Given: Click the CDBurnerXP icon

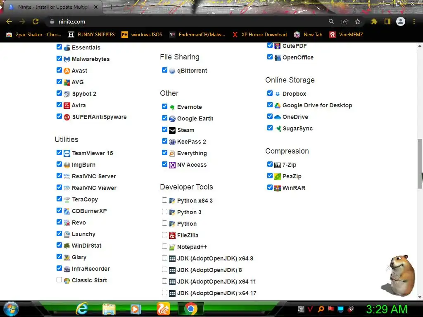Looking at the screenshot, I should point(67,211).
